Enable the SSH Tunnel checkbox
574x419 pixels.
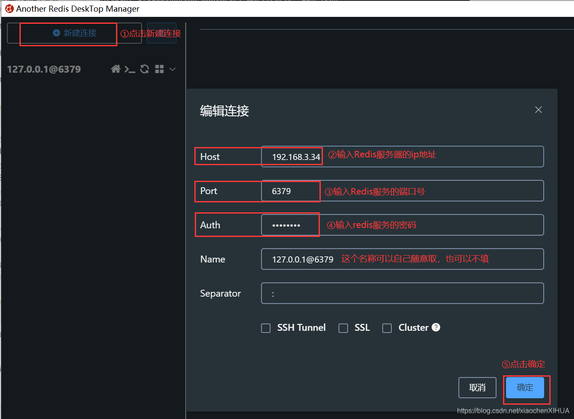[x=266, y=328]
